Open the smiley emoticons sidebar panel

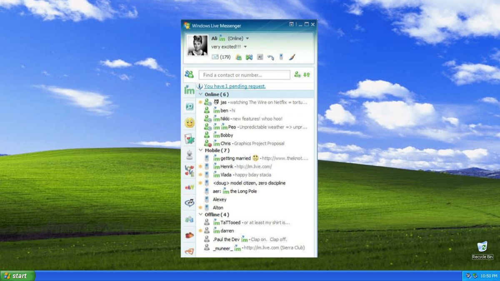coord(190,122)
